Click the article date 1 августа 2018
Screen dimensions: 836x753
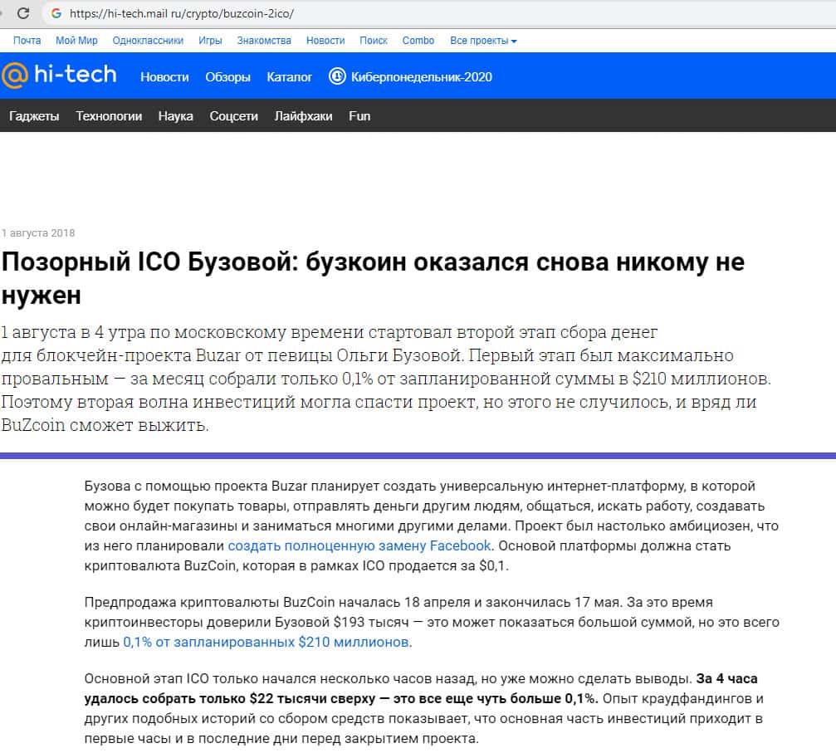pos(38,233)
